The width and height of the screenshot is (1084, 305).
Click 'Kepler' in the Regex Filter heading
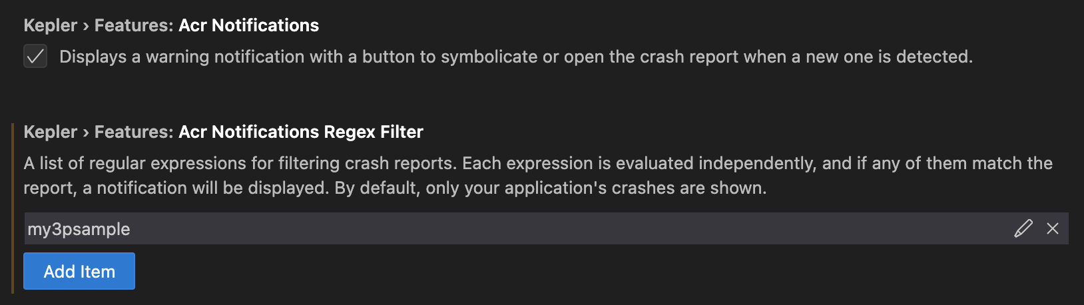click(x=51, y=132)
